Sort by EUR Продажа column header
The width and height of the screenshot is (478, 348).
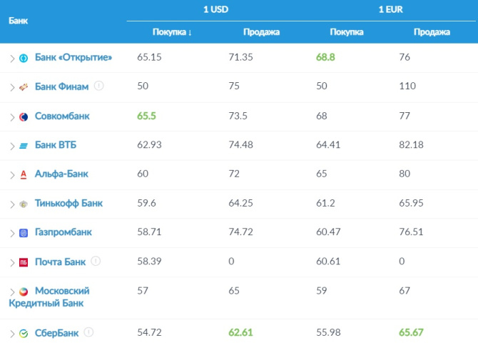coord(432,32)
